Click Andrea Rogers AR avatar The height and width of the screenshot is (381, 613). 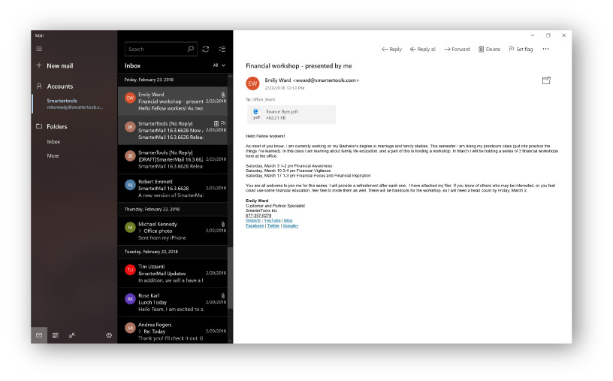[x=130, y=328]
